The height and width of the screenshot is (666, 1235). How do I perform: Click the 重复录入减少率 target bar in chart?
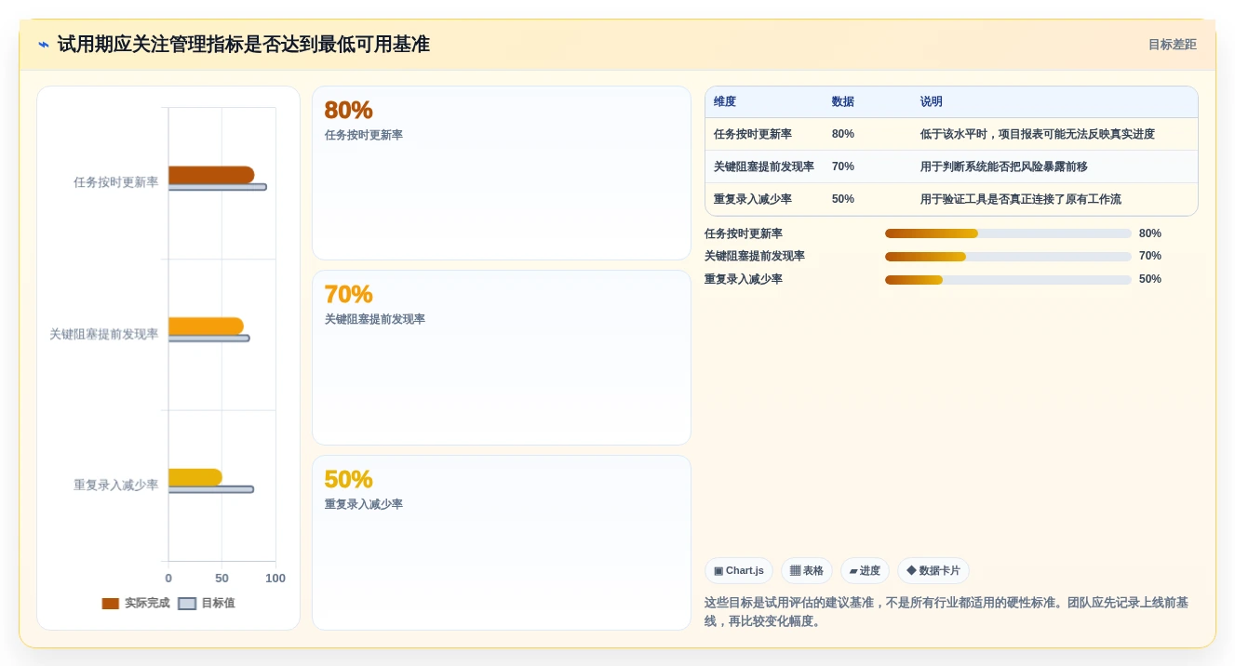click(x=211, y=489)
